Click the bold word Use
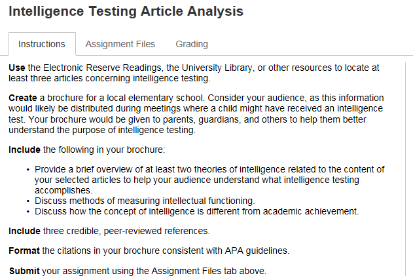This screenshot has width=413, height=280. coord(17,68)
